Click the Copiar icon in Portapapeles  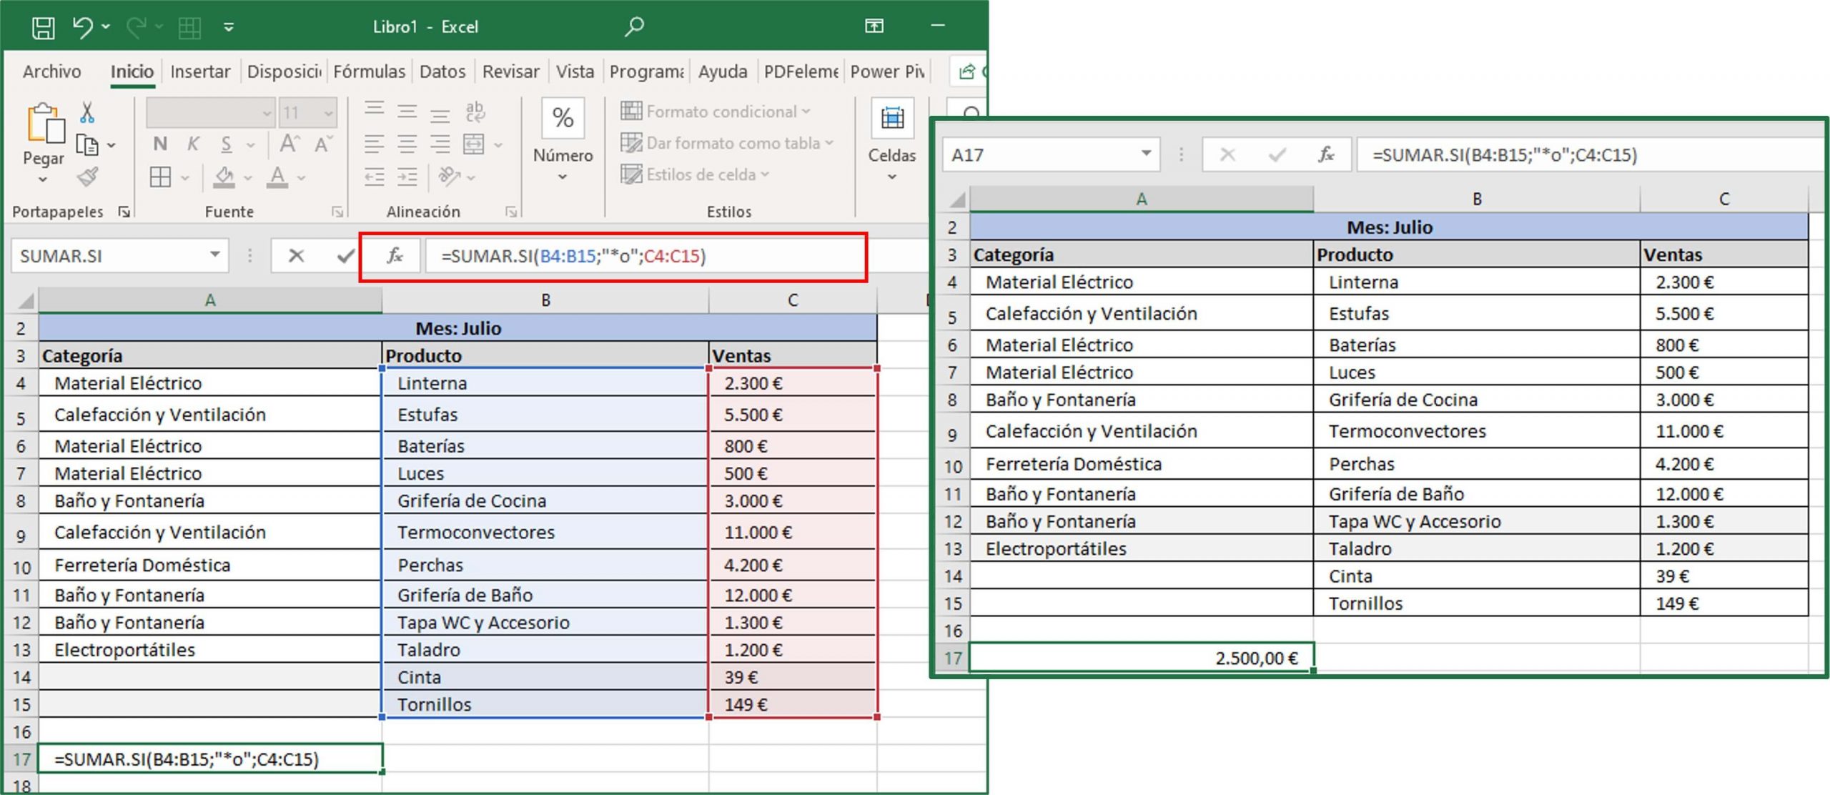pos(88,144)
